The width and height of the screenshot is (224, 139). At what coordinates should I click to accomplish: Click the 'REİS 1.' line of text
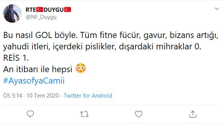[16, 58]
